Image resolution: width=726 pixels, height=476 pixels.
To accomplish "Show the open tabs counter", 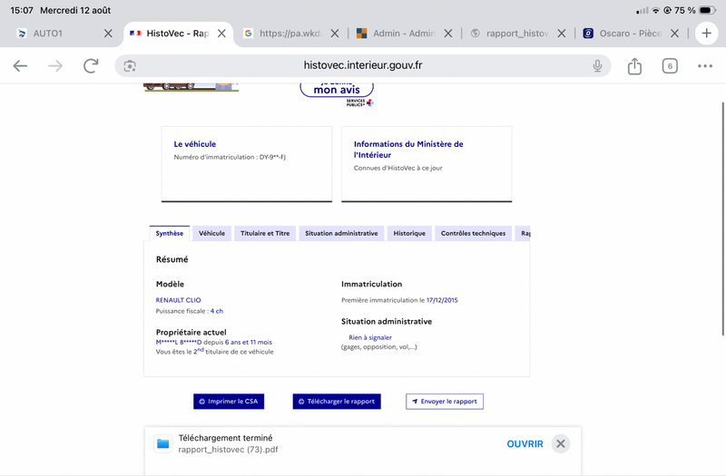I will pos(670,66).
